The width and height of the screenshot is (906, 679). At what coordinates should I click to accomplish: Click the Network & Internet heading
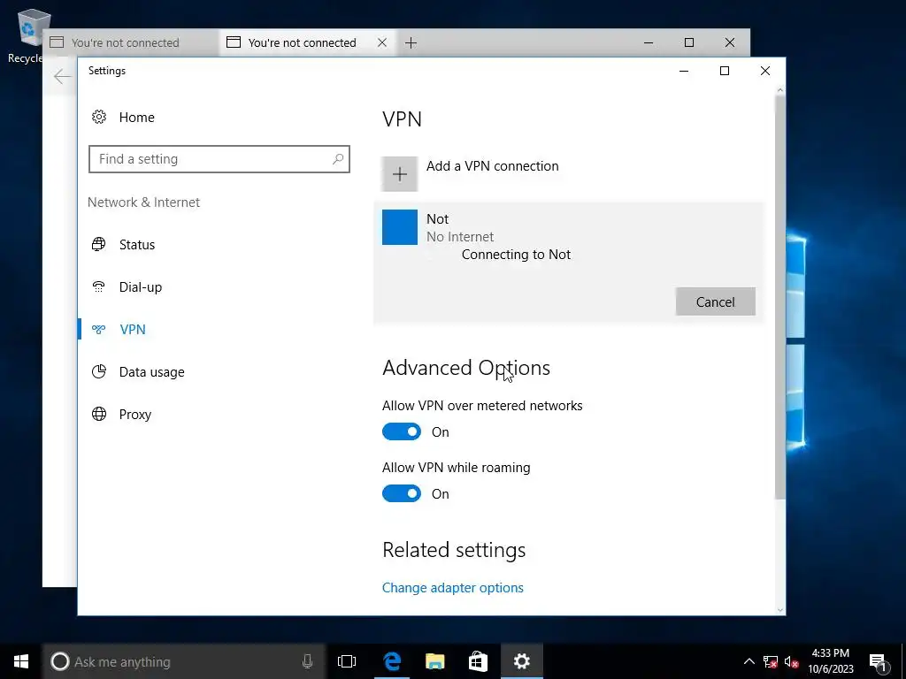point(144,202)
